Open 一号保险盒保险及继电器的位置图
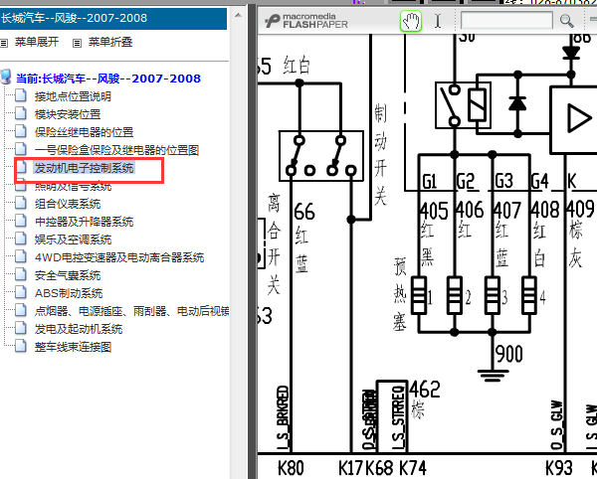 click(116, 150)
